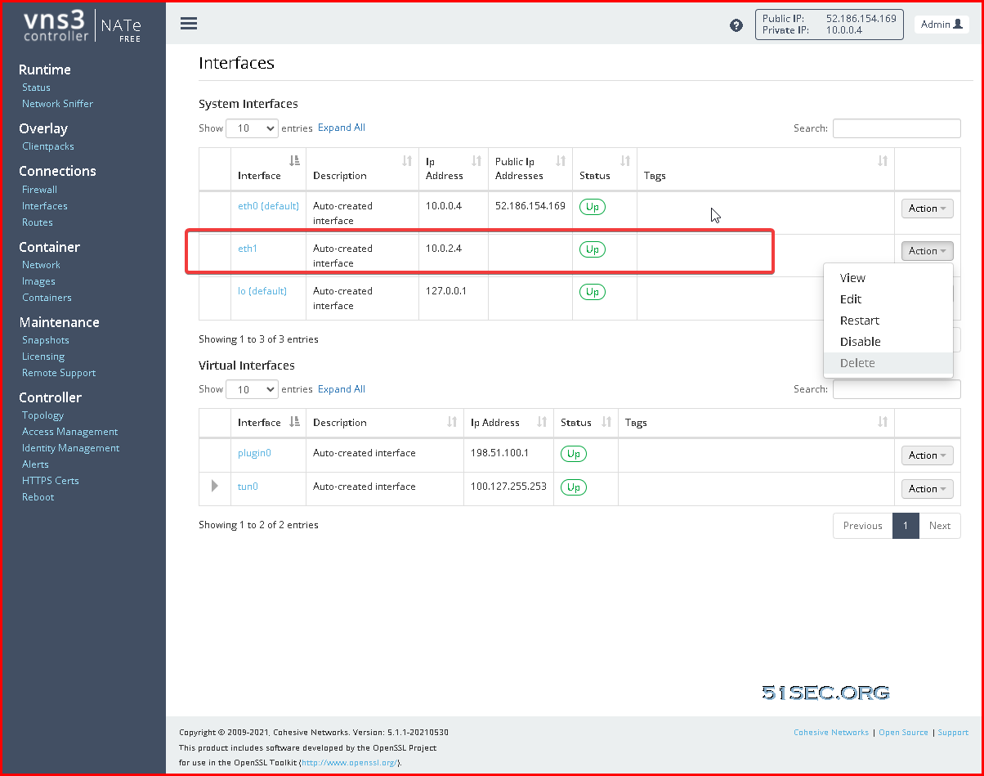Open the tun0 interface link
Viewport: 984px width, 776px height.
[x=248, y=487]
